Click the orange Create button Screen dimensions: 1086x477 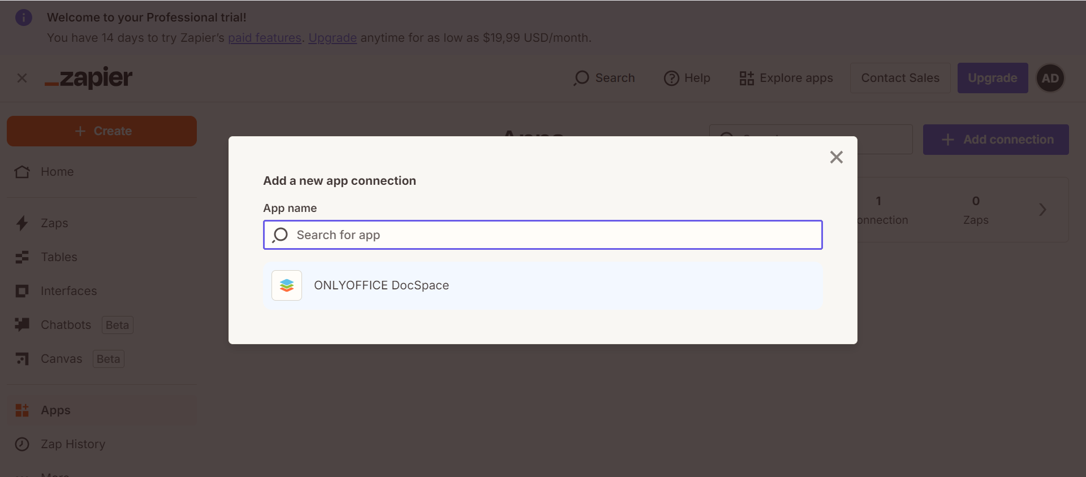click(x=102, y=131)
